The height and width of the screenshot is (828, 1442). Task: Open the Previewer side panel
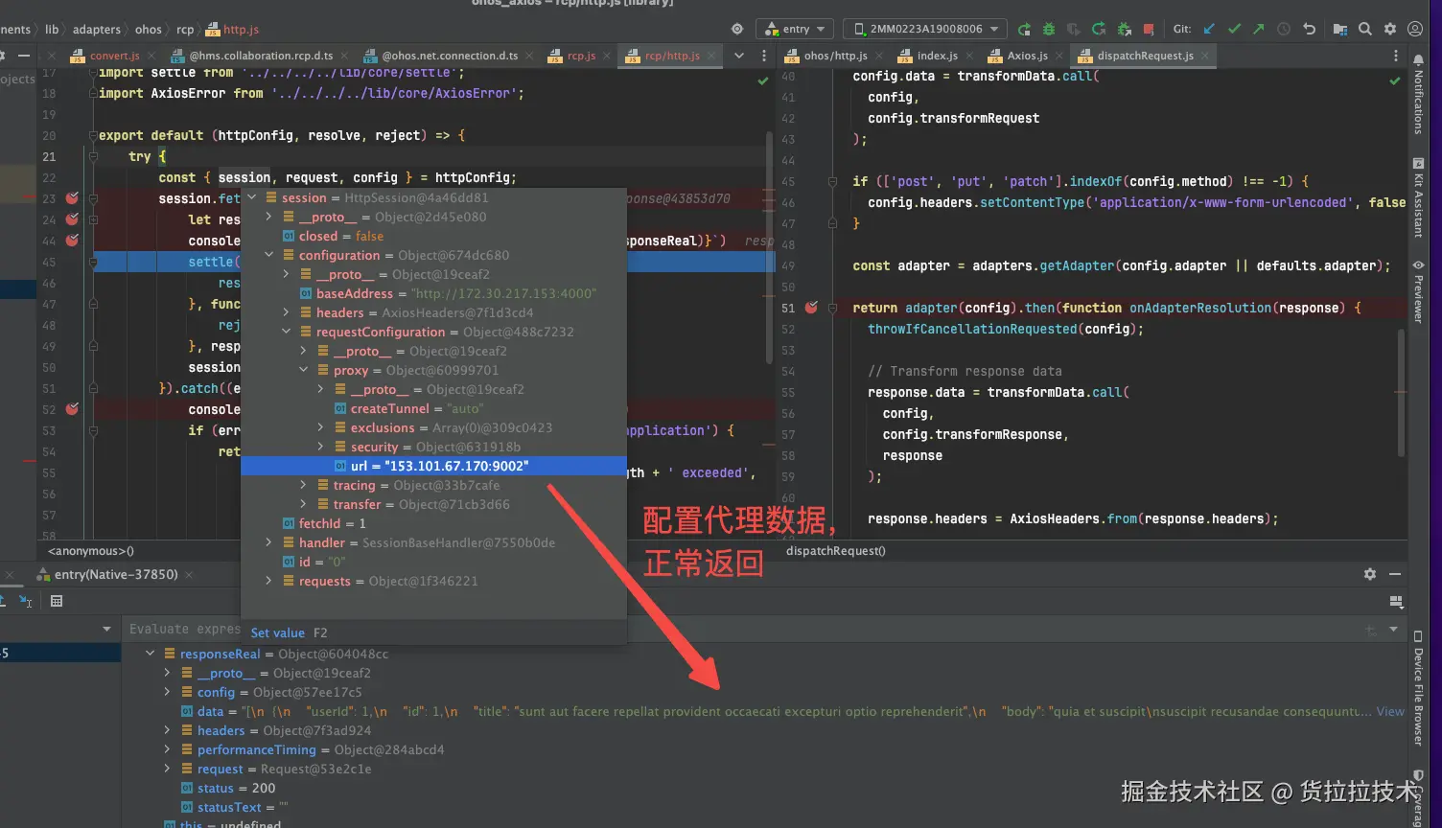(x=1419, y=291)
